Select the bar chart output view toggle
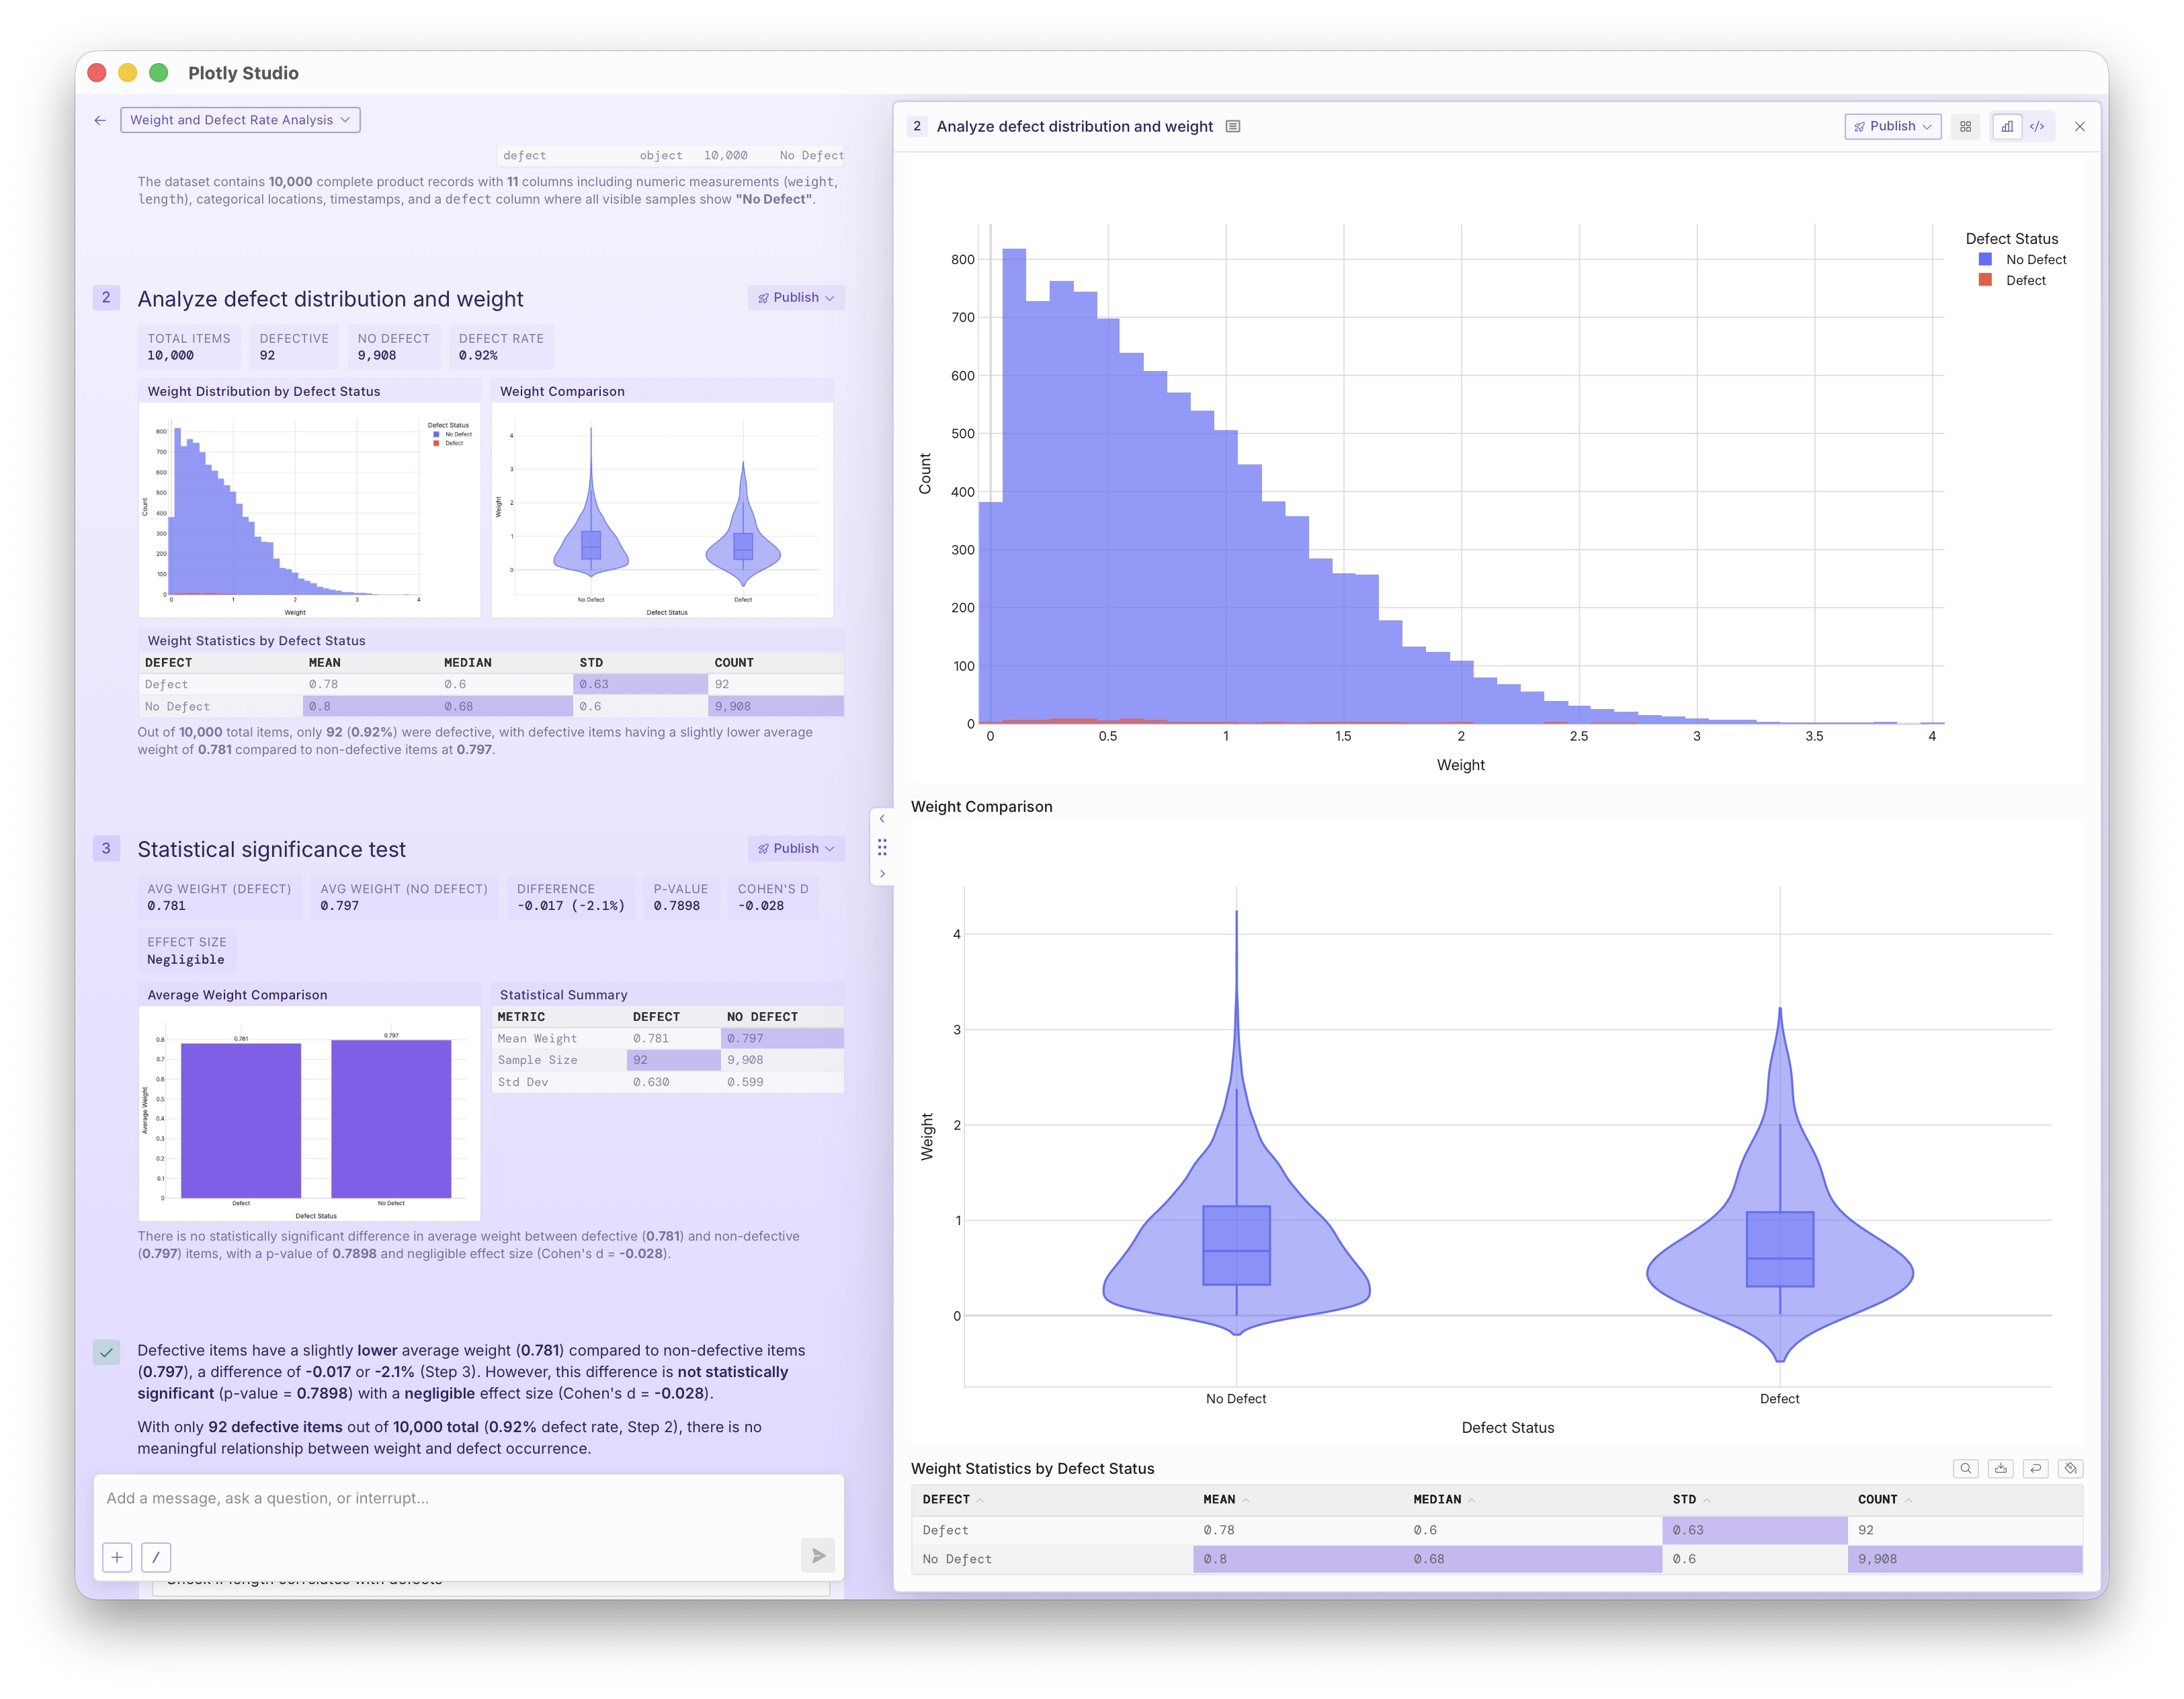This screenshot has height=1699, width=2184. 2007,126
